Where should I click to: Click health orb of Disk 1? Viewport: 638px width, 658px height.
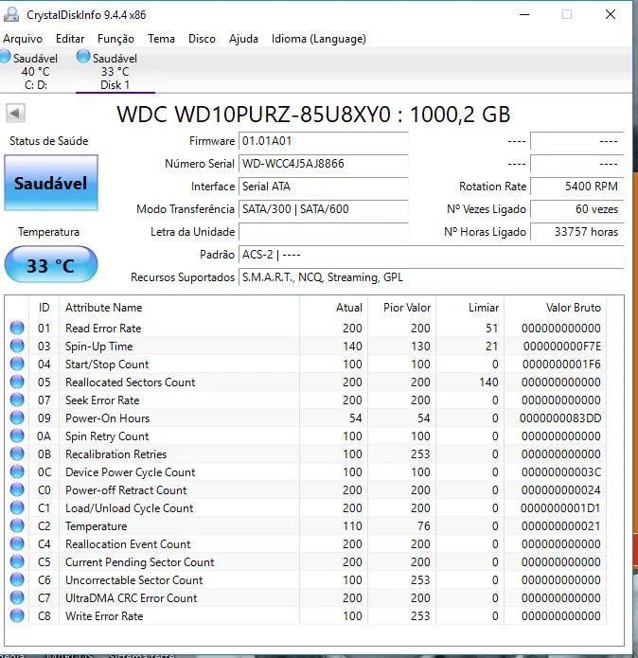83,57
